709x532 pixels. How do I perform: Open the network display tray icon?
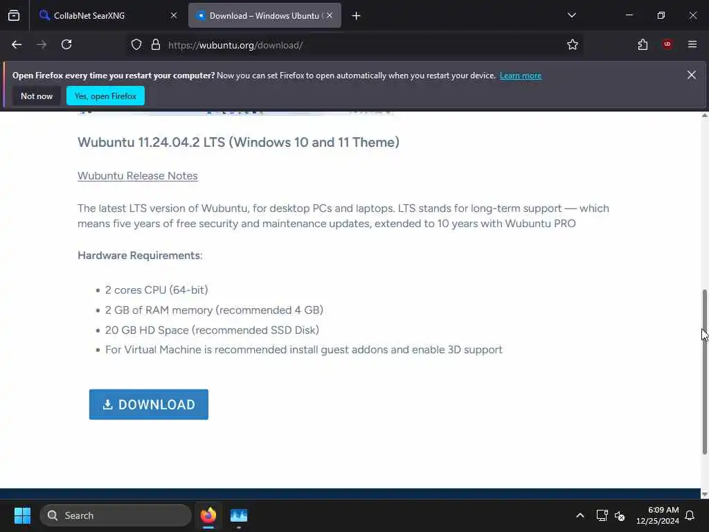coord(602,515)
